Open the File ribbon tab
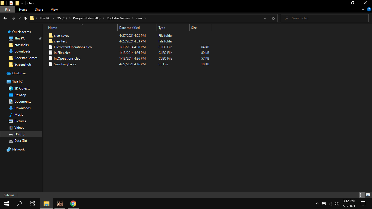 8,10
